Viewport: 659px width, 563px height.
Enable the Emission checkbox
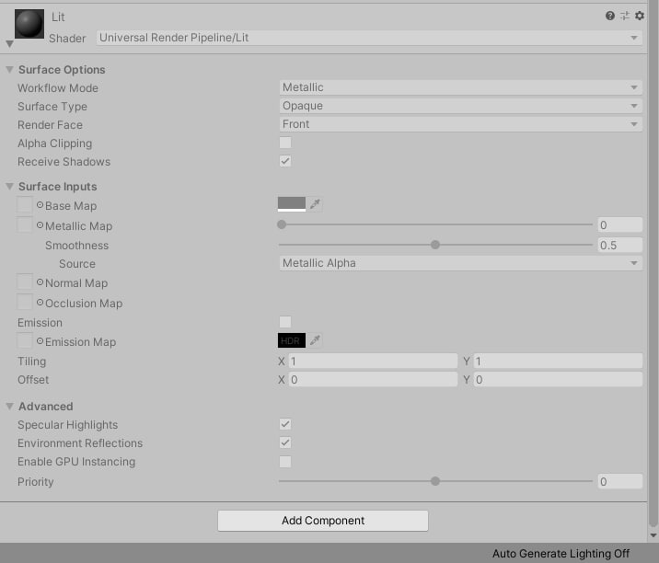coord(285,322)
